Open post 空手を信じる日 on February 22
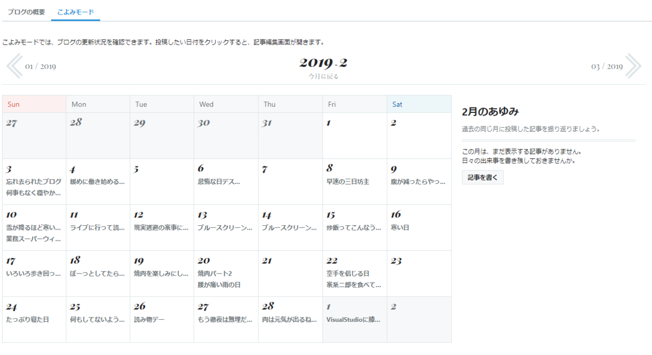The image size is (652, 355). (x=348, y=274)
